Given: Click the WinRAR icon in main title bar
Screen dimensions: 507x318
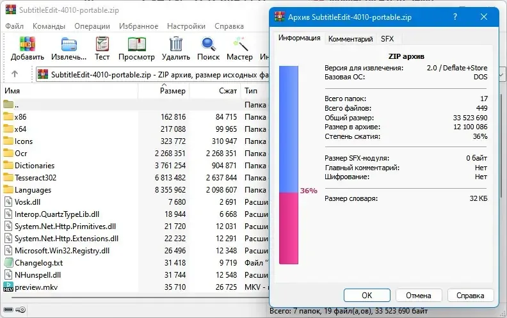Looking at the screenshot, I should click(x=11, y=10).
